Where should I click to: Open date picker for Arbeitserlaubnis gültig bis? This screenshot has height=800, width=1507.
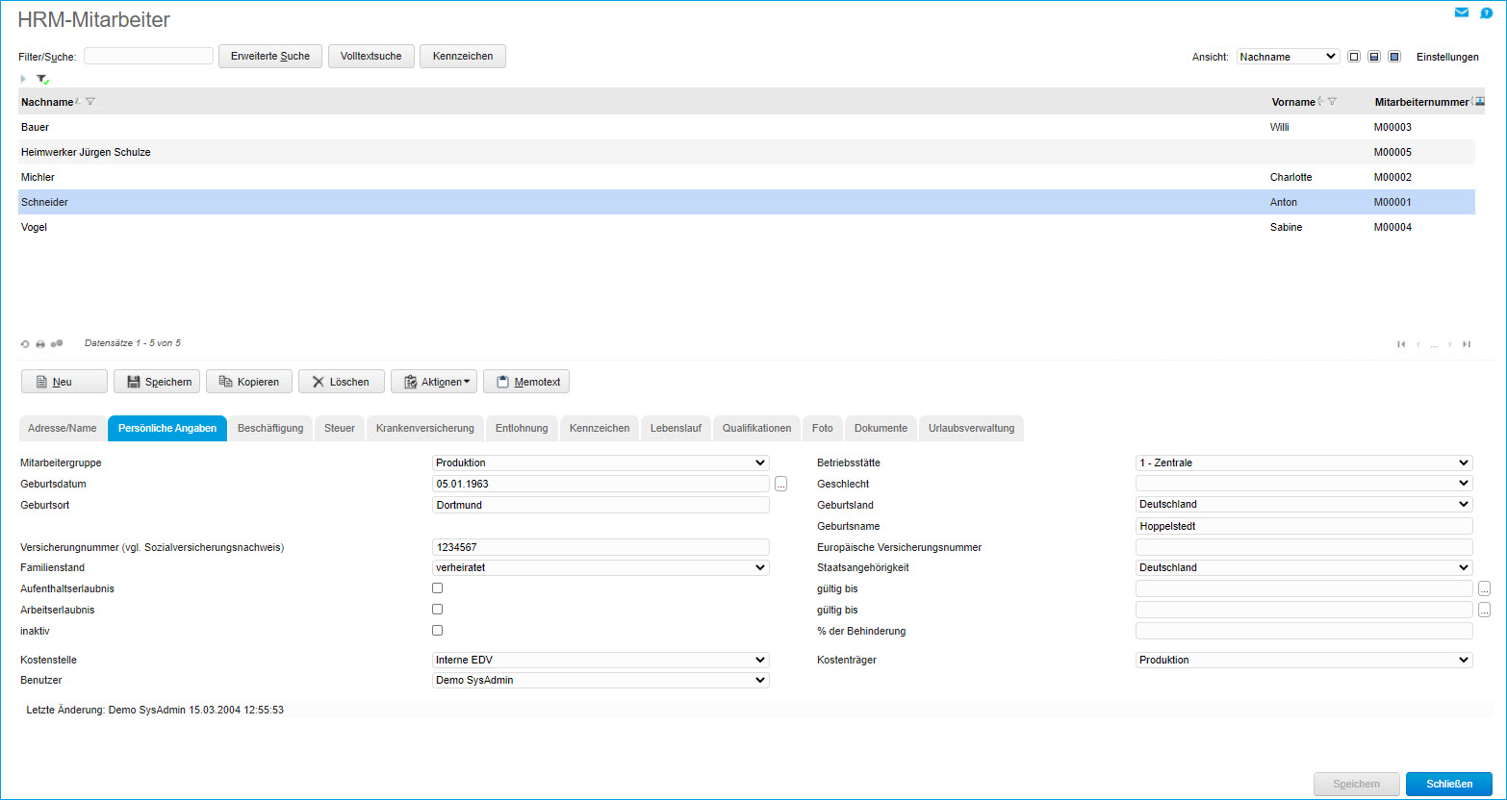point(1484,610)
